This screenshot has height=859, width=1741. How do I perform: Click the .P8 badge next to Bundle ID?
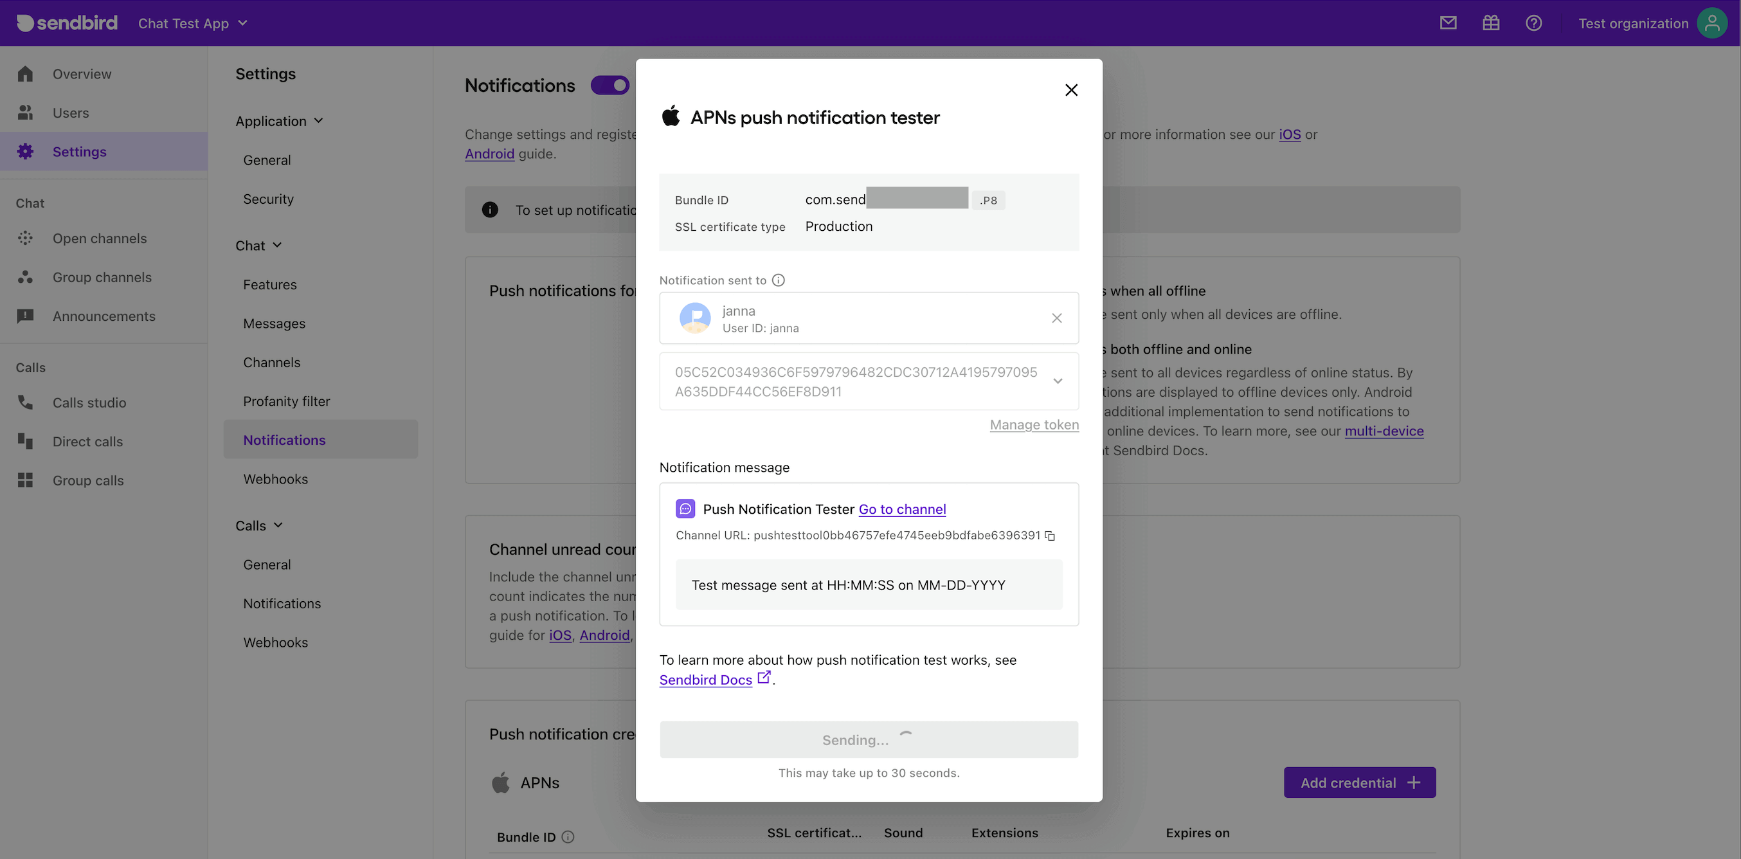pos(988,200)
